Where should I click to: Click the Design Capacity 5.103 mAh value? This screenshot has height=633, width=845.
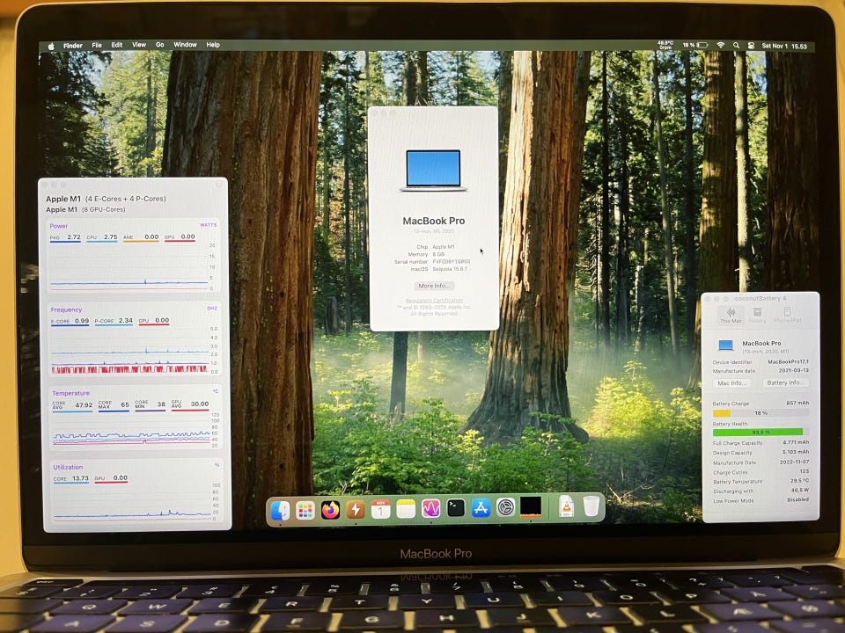click(x=796, y=452)
